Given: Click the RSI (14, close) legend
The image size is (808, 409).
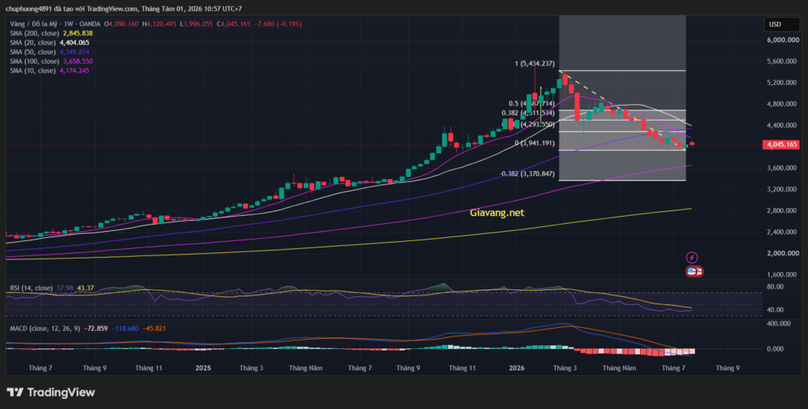Looking at the screenshot, I should (x=32, y=288).
